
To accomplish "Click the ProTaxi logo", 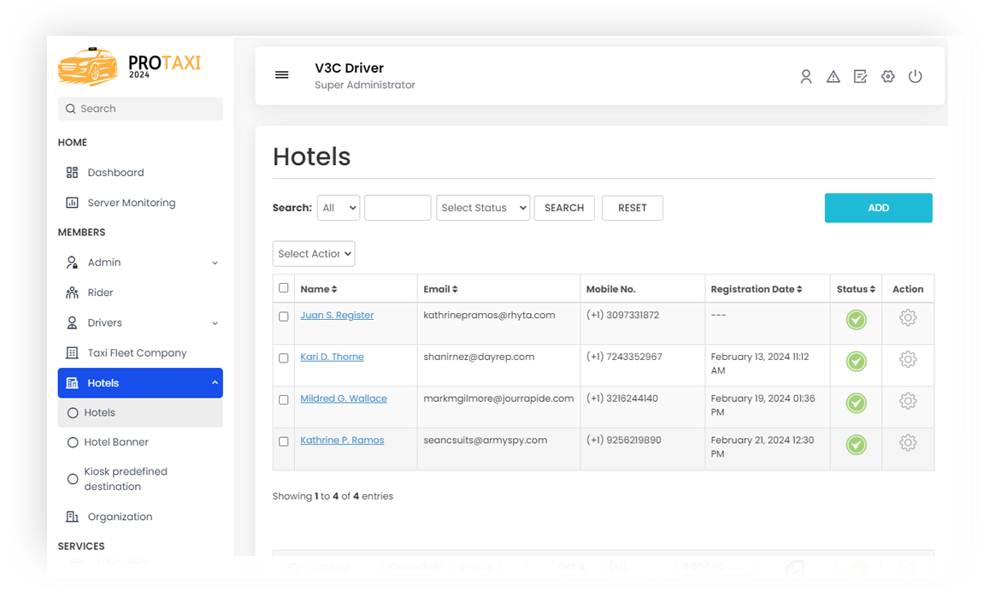I will pyautogui.click(x=129, y=66).
